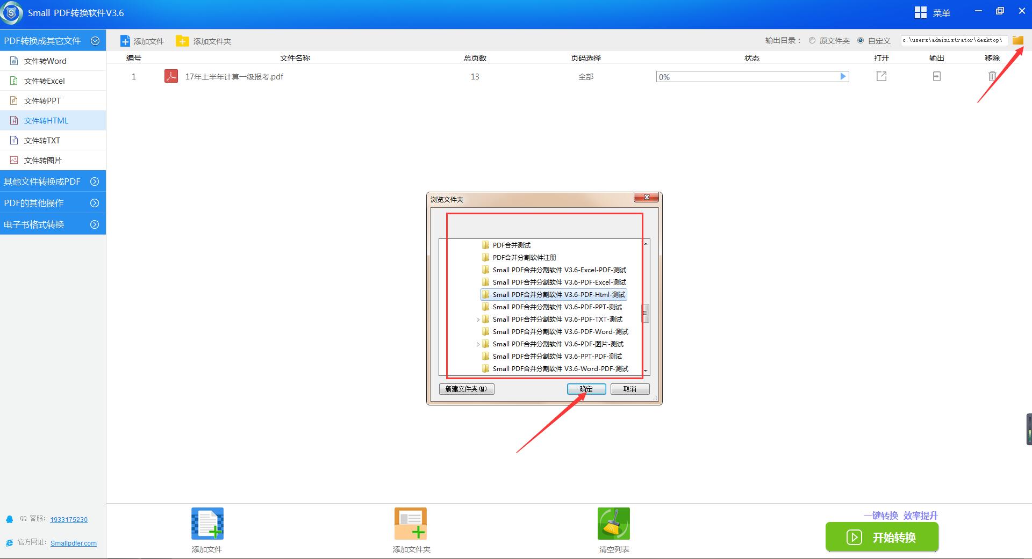
Task: Collapse the PDF转换成其它文件 section
Action: tap(95, 41)
